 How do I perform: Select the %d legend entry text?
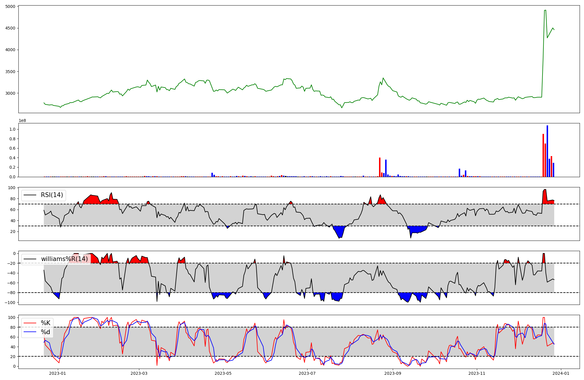click(x=46, y=332)
